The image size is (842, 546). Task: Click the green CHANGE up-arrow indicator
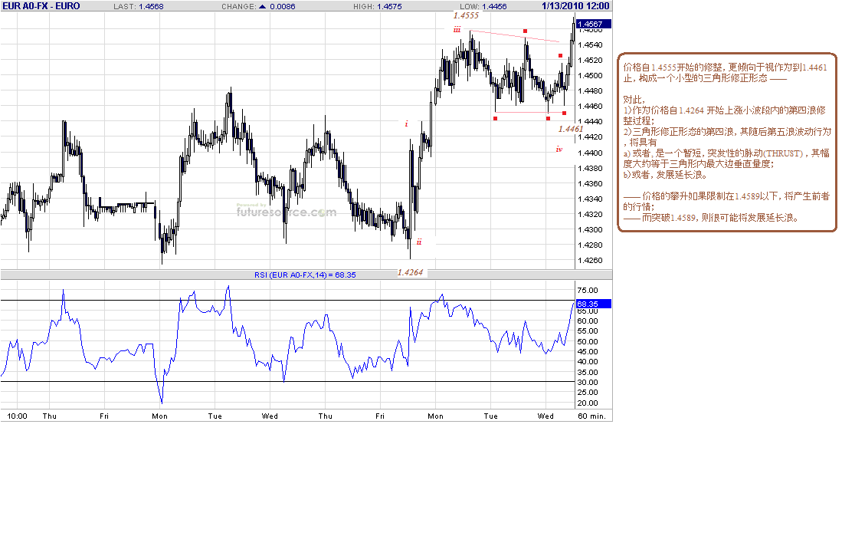pos(262,6)
